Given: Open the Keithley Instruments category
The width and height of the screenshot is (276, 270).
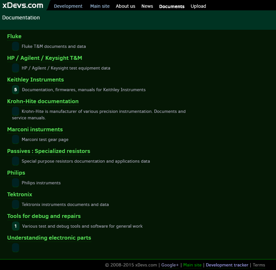Looking at the screenshot, I should pyautogui.click(x=35, y=80).
